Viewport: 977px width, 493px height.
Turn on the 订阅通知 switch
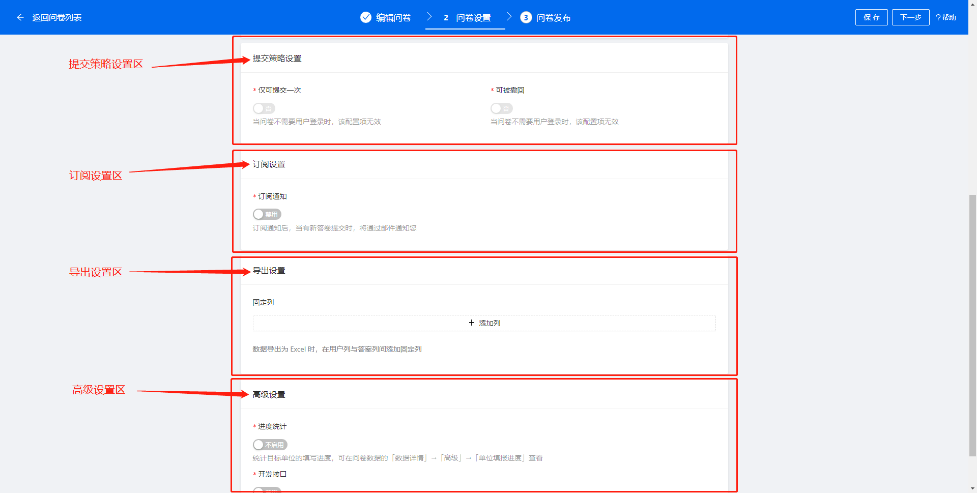[x=267, y=215]
